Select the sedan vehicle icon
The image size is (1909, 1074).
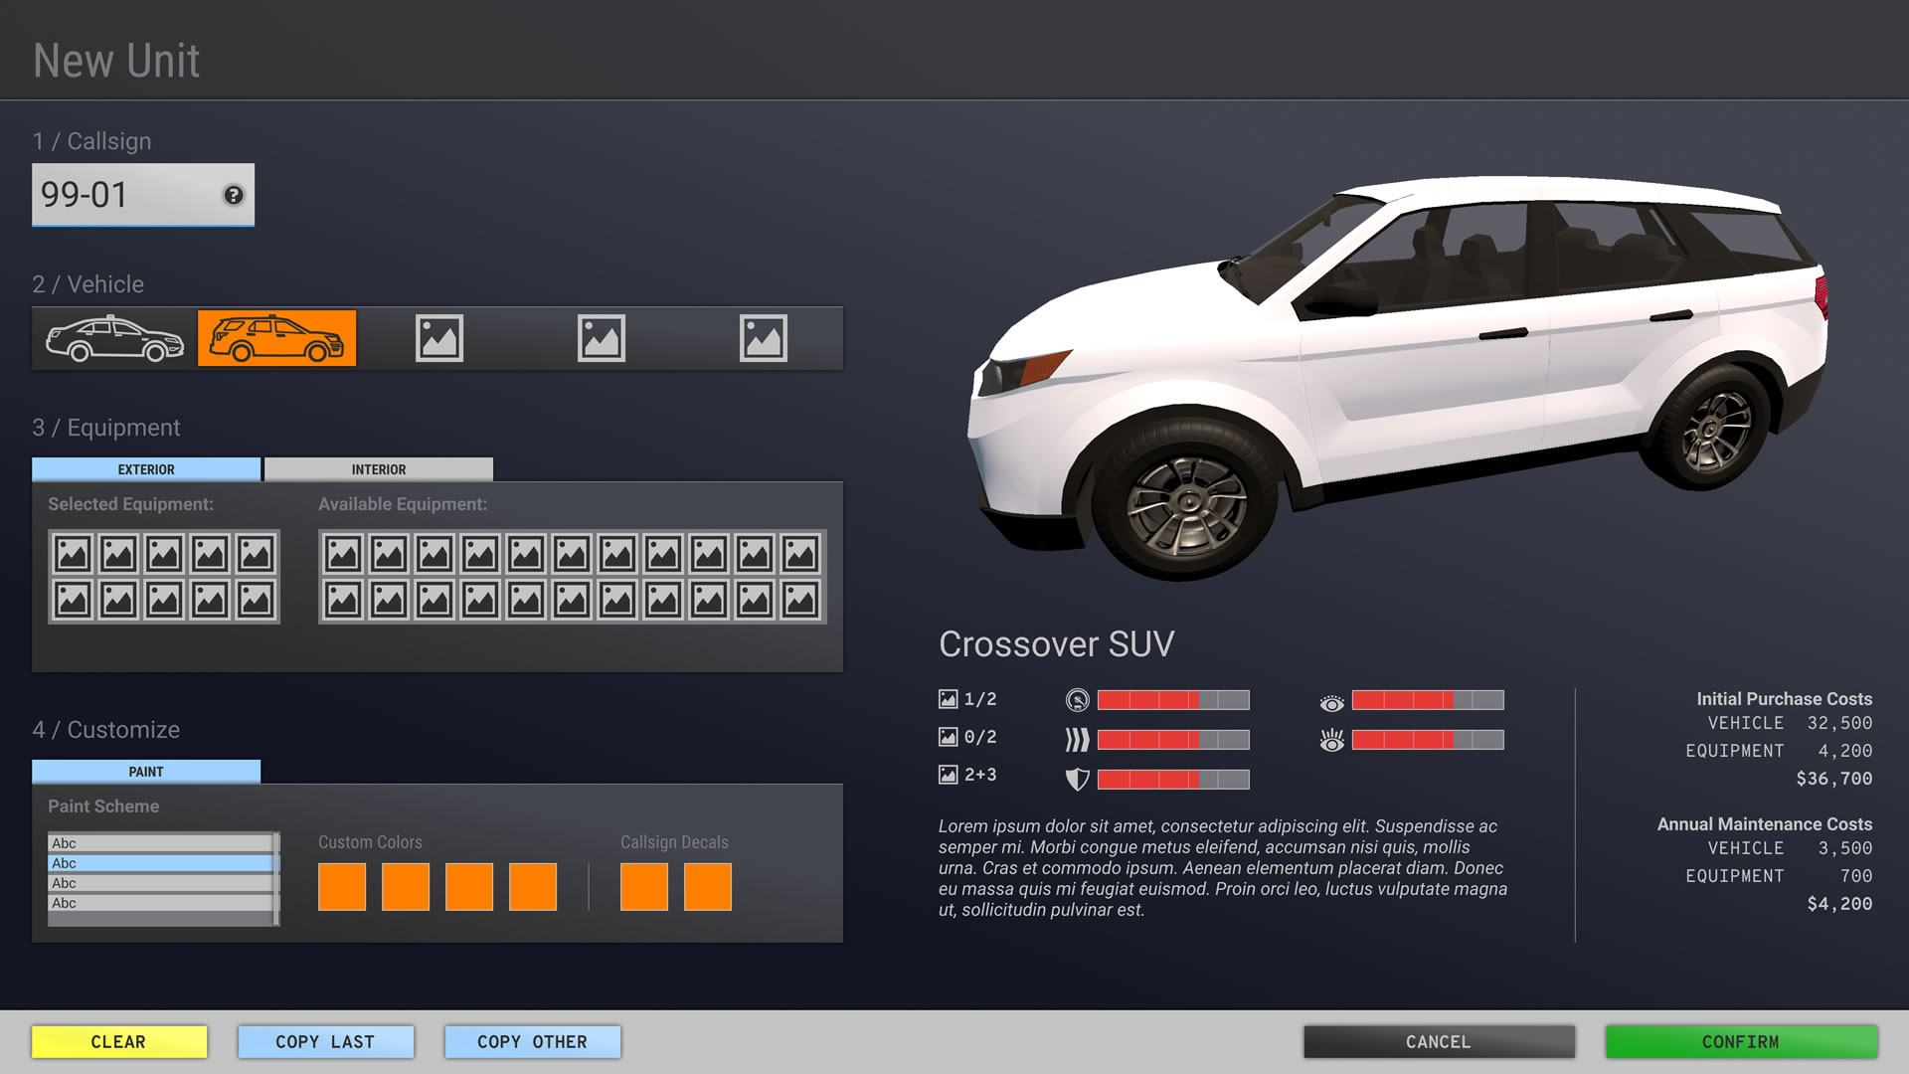tap(114, 339)
